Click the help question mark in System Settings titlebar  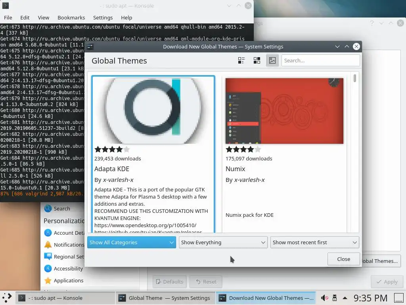click(372, 23)
